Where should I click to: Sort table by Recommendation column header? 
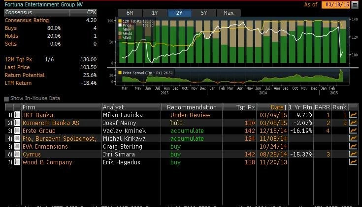(x=192, y=107)
